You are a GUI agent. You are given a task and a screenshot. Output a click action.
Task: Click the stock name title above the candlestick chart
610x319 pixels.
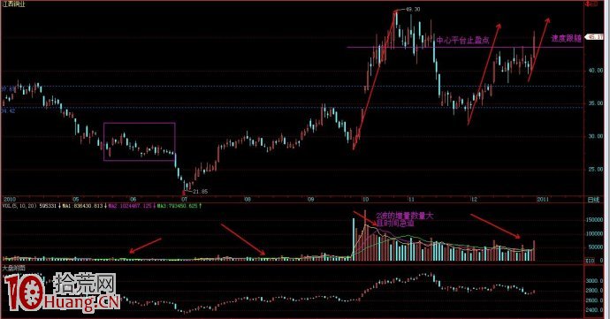click(x=14, y=4)
